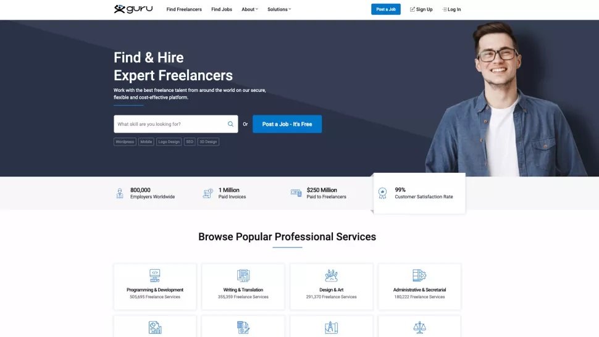Viewport: 599px width, 337px height.
Task: Expand the About dropdown
Action: coord(249,9)
